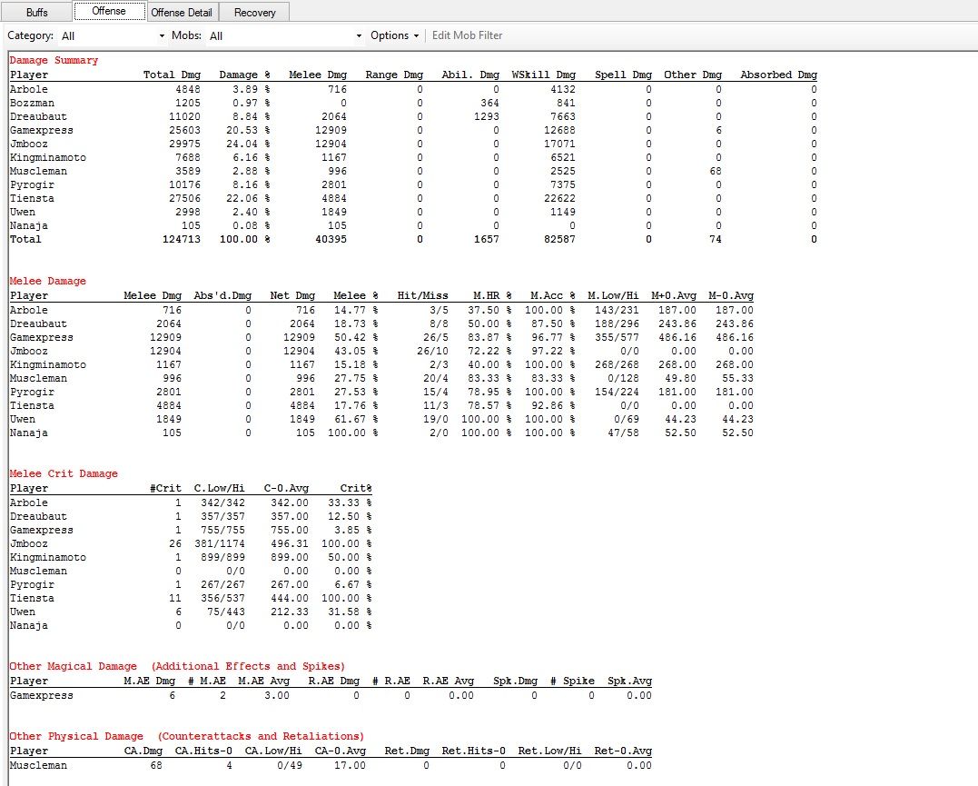Click Gamexpress in the Other Magical Damage table

[x=41, y=695]
